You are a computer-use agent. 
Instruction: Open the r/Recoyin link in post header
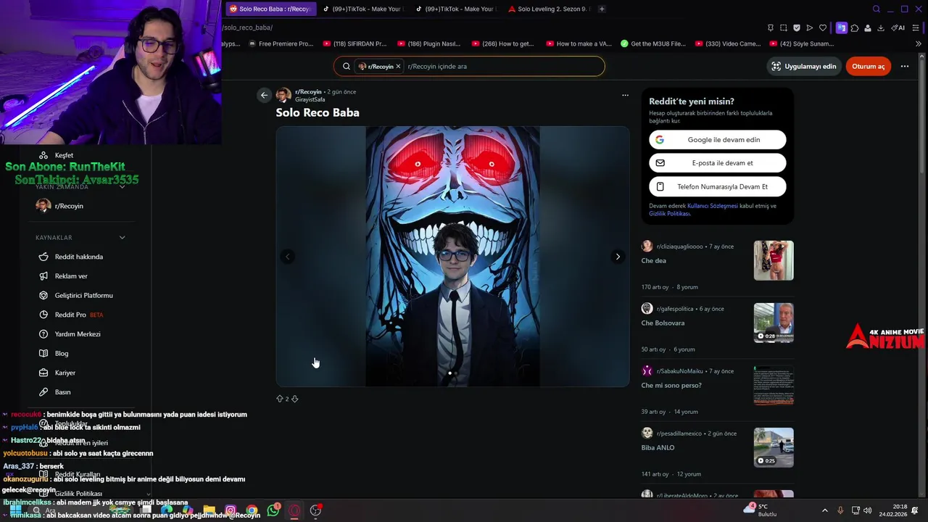click(308, 92)
